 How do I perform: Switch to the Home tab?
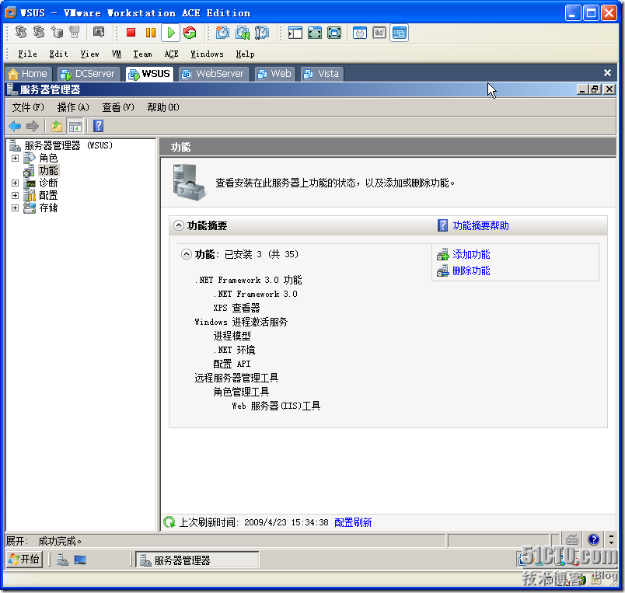pyautogui.click(x=28, y=74)
